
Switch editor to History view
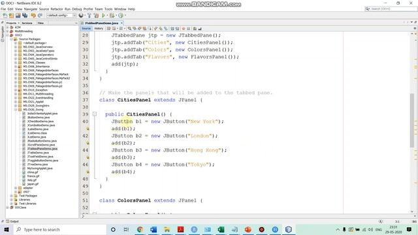99,29
